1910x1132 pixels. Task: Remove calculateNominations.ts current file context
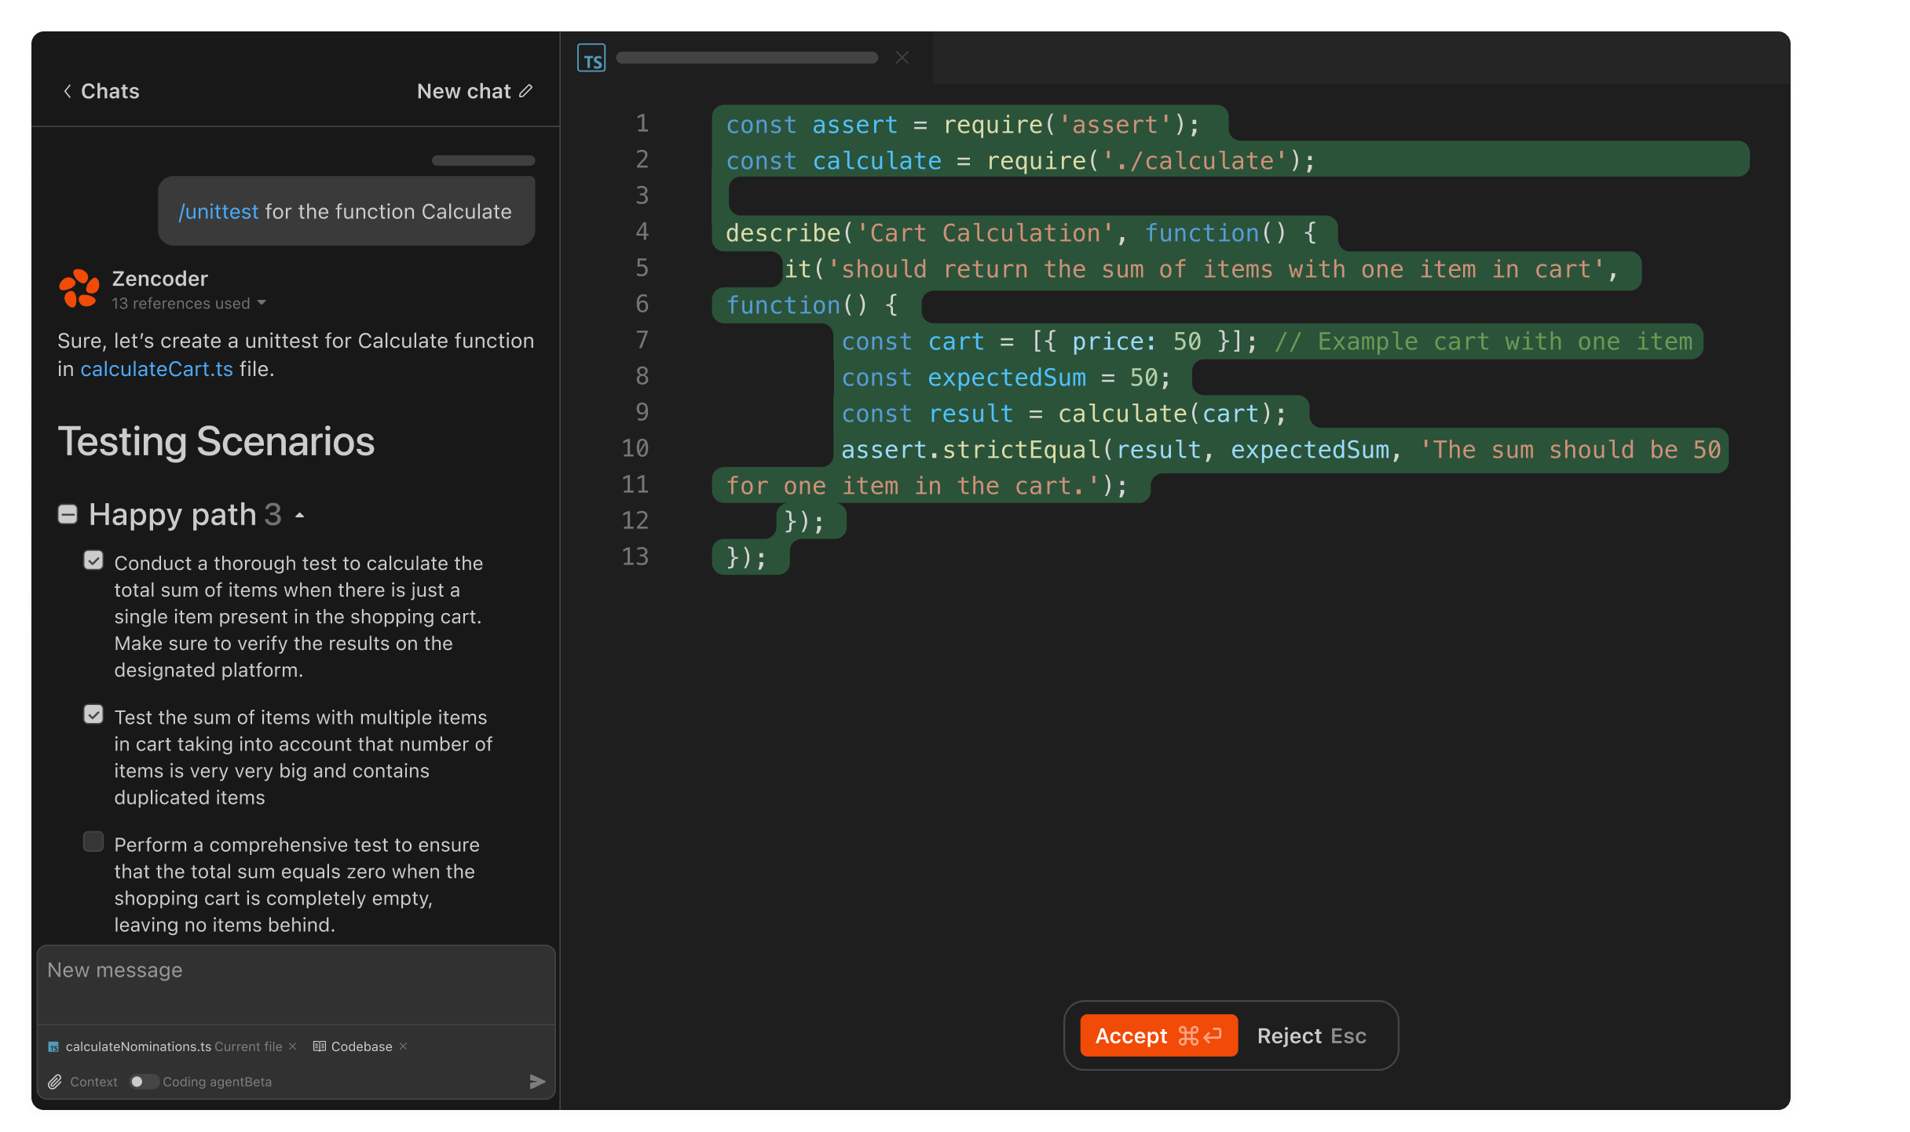[293, 1046]
